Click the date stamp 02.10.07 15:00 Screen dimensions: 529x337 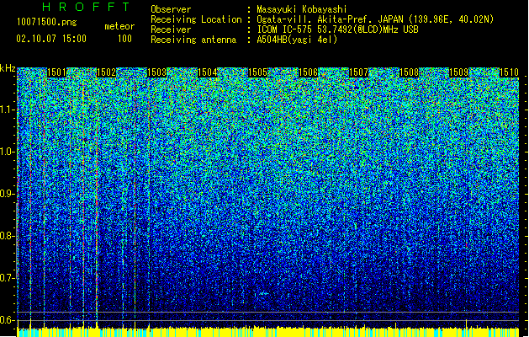tap(51, 39)
